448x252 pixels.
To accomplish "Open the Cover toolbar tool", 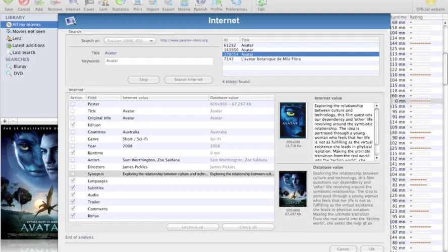I will [x=89, y=5].
